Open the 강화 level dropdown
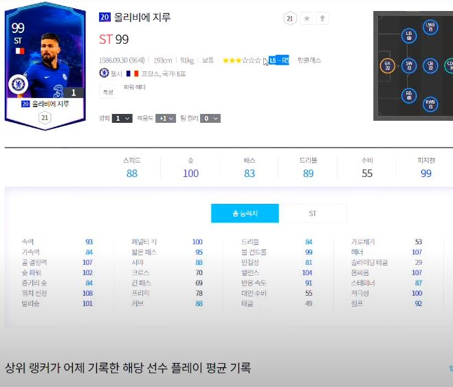 [x=122, y=118]
